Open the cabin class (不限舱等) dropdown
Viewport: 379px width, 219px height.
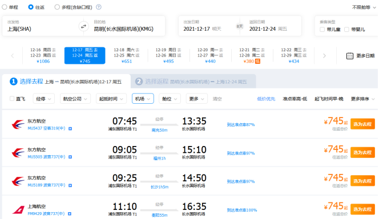pos(364,7)
